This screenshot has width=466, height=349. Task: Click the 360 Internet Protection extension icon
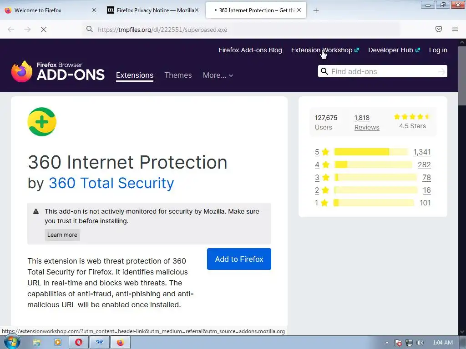(x=42, y=122)
